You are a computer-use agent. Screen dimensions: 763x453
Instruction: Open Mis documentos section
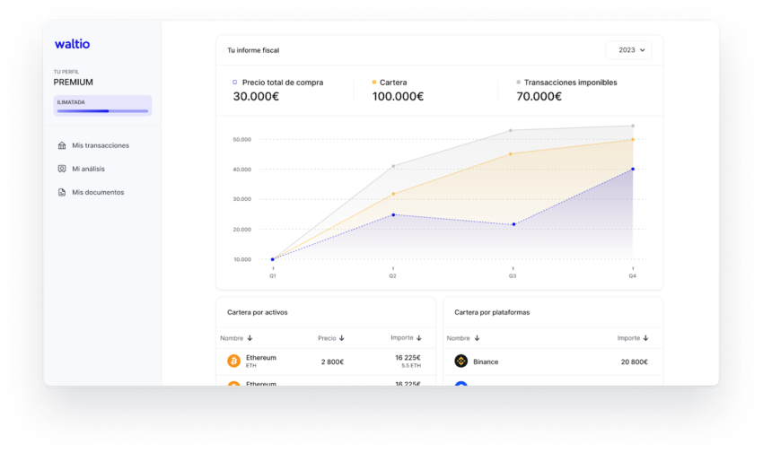tap(91, 192)
